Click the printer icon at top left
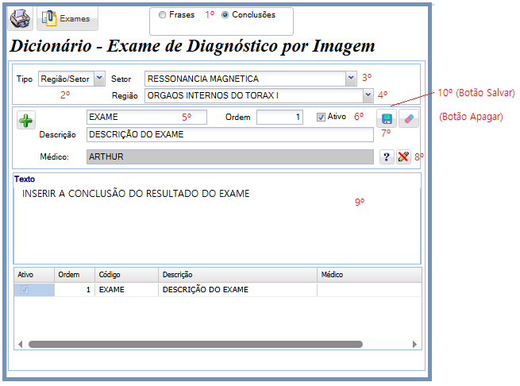520x386 pixels. pos(20,17)
